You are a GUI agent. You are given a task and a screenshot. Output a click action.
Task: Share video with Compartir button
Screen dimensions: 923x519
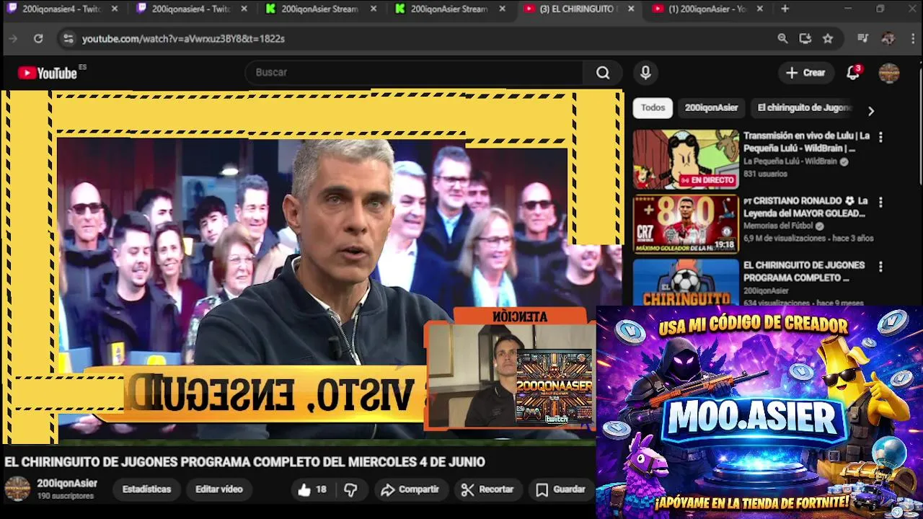click(410, 489)
